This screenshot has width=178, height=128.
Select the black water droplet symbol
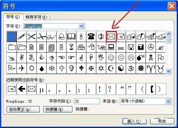pos(42,68)
